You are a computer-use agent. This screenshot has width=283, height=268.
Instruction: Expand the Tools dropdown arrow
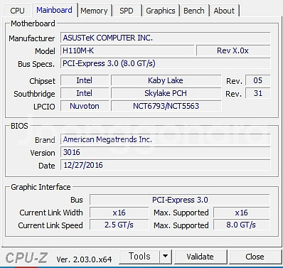(x=166, y=257)
